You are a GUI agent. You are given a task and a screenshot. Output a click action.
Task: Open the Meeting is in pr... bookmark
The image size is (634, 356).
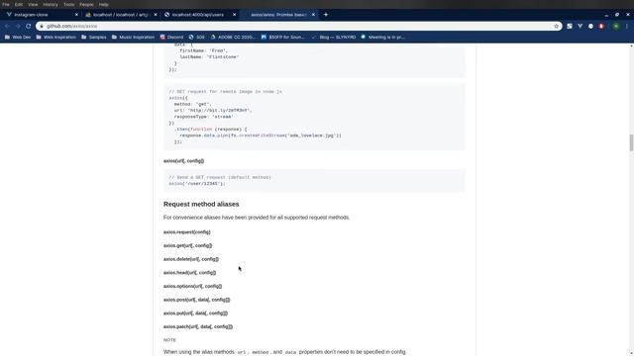click(x=382, y=37)
